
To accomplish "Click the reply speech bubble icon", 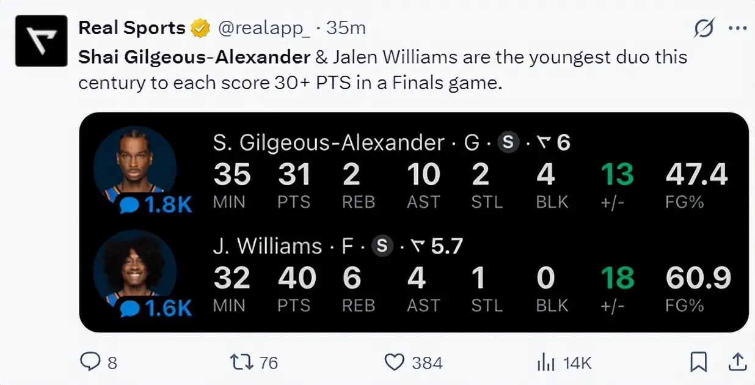I will point(90,362).
